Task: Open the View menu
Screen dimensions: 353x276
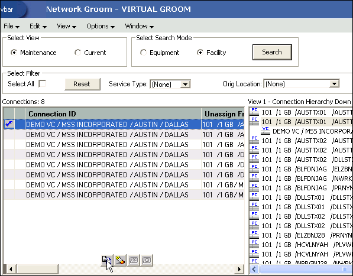Action: pos(66,26)
